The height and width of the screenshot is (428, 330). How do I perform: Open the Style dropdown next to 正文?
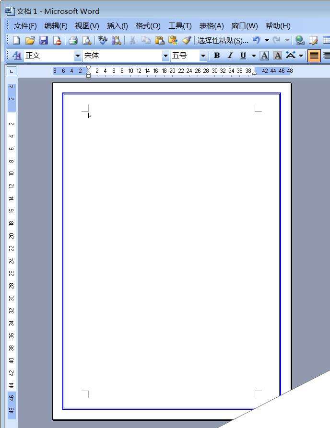tap(78, 56)
